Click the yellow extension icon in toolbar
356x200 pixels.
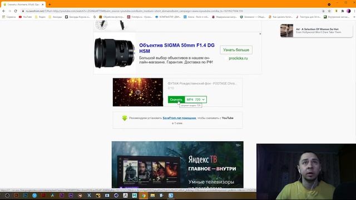(336, 11)
